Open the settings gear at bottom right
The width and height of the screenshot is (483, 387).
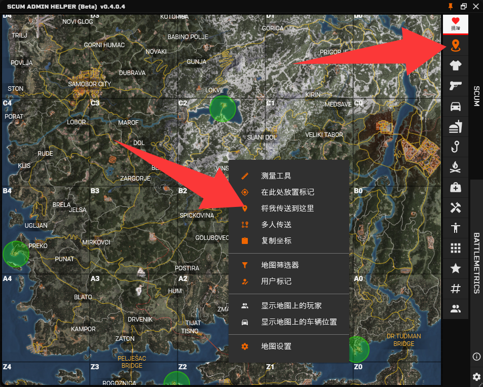tap(476, 376)
